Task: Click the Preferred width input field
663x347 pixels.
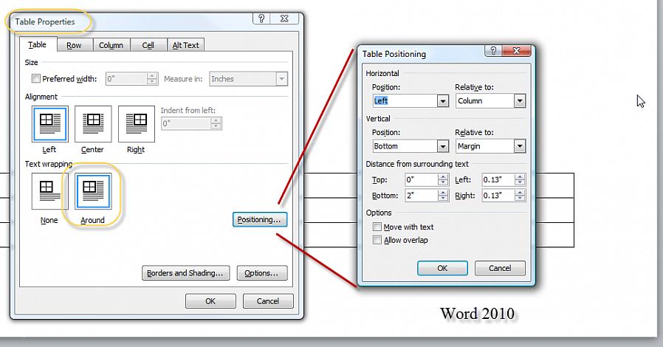Action: pos(126,78)
